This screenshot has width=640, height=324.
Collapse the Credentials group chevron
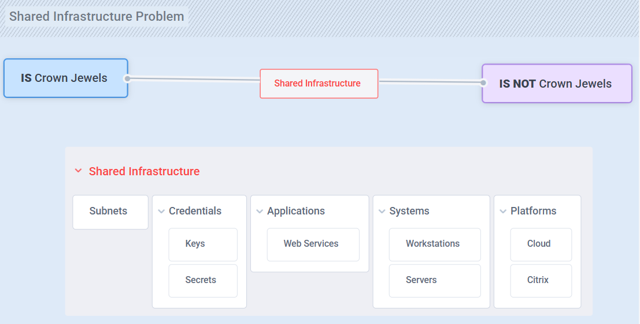[x=161, y=212]
